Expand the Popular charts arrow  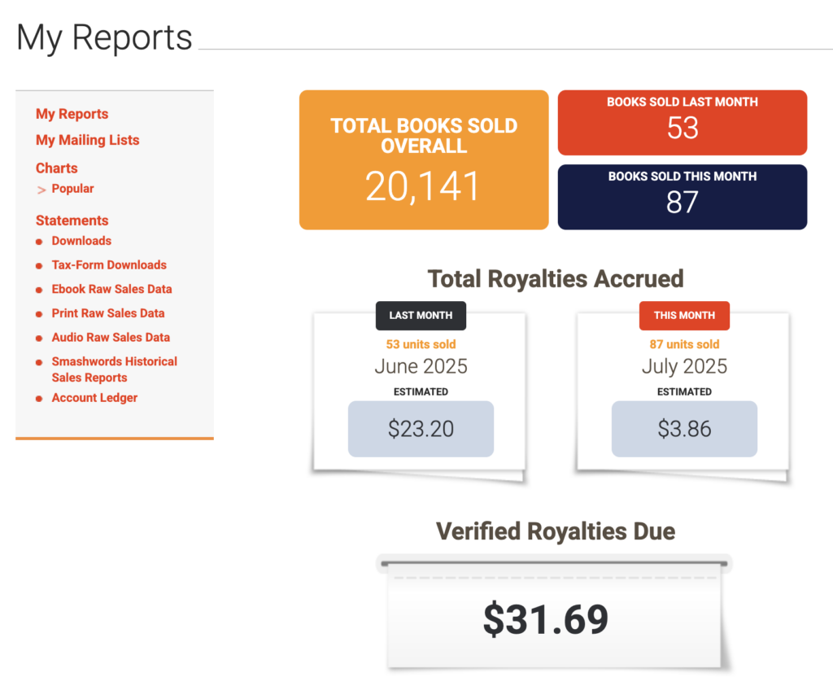[41, 190]
